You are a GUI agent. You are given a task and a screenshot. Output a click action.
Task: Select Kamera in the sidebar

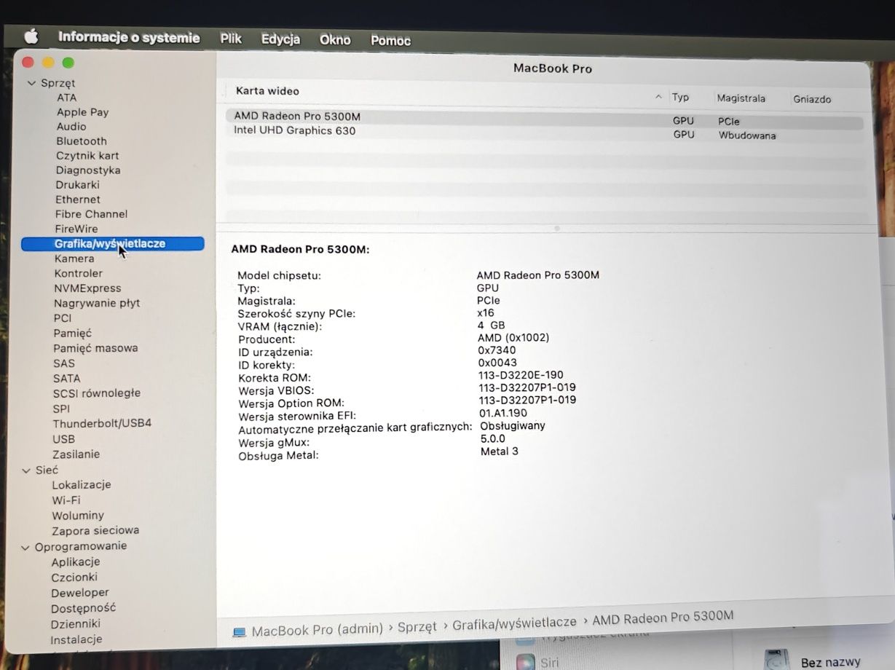(74, 259)
